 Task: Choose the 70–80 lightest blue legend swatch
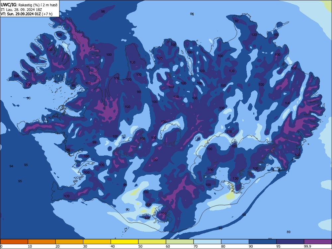click(207, 242)
